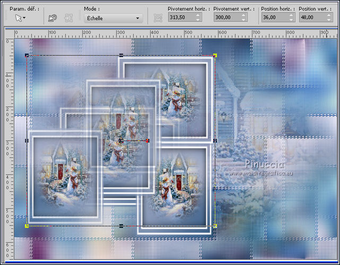The width and height of the screenshot is (340, 265).
Task: Click the Pivotement horiz. value field
Action: [x=181, y=17]
